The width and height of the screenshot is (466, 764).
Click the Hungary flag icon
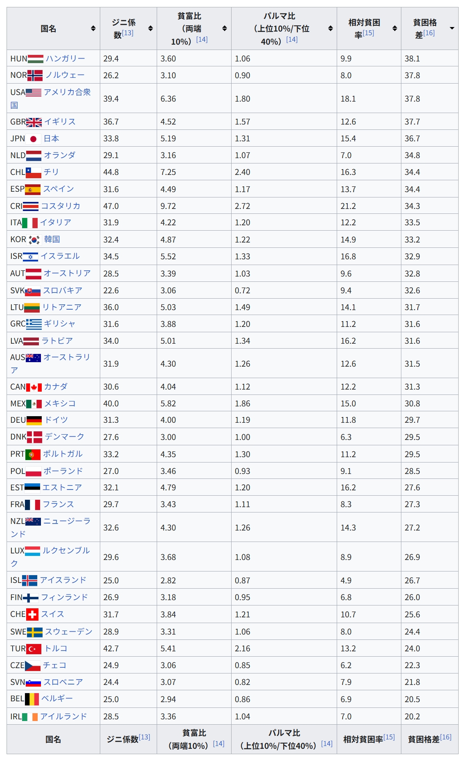(x=36, y=59)
